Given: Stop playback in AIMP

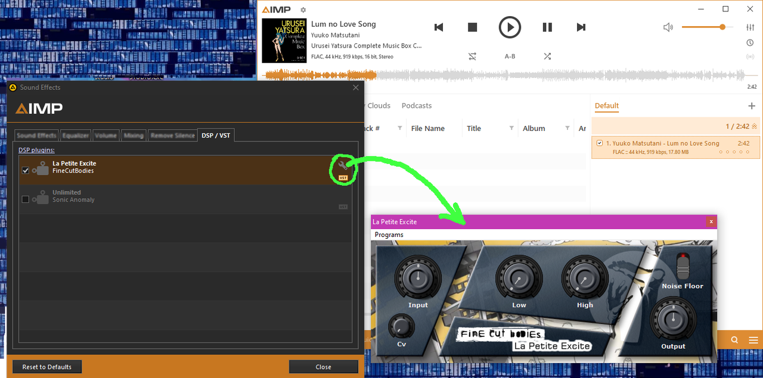Looking at the screenshot, I should [x=473, y=27].
